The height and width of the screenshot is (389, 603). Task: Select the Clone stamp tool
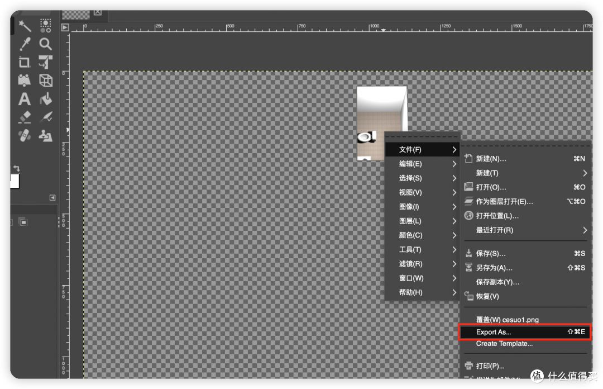(45, 136)
